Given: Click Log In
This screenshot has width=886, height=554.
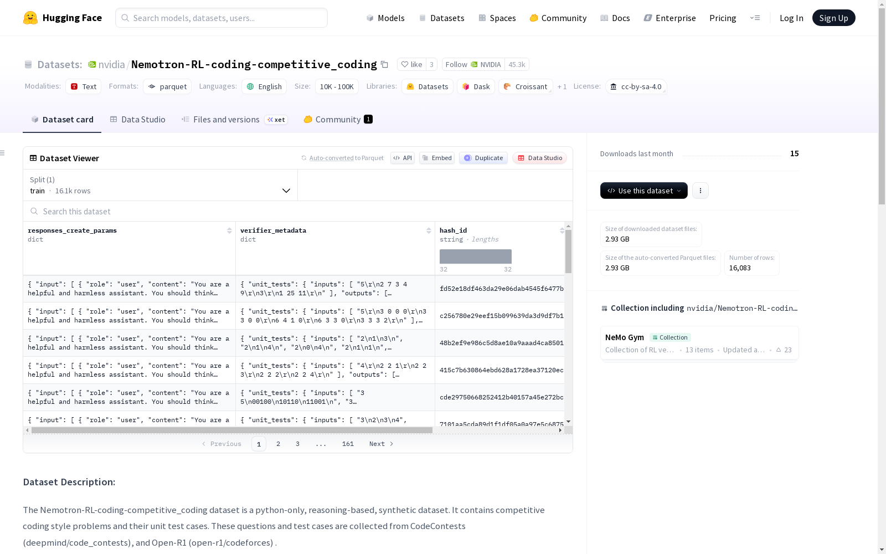Looking at the screenshot, I should (791, 18).
